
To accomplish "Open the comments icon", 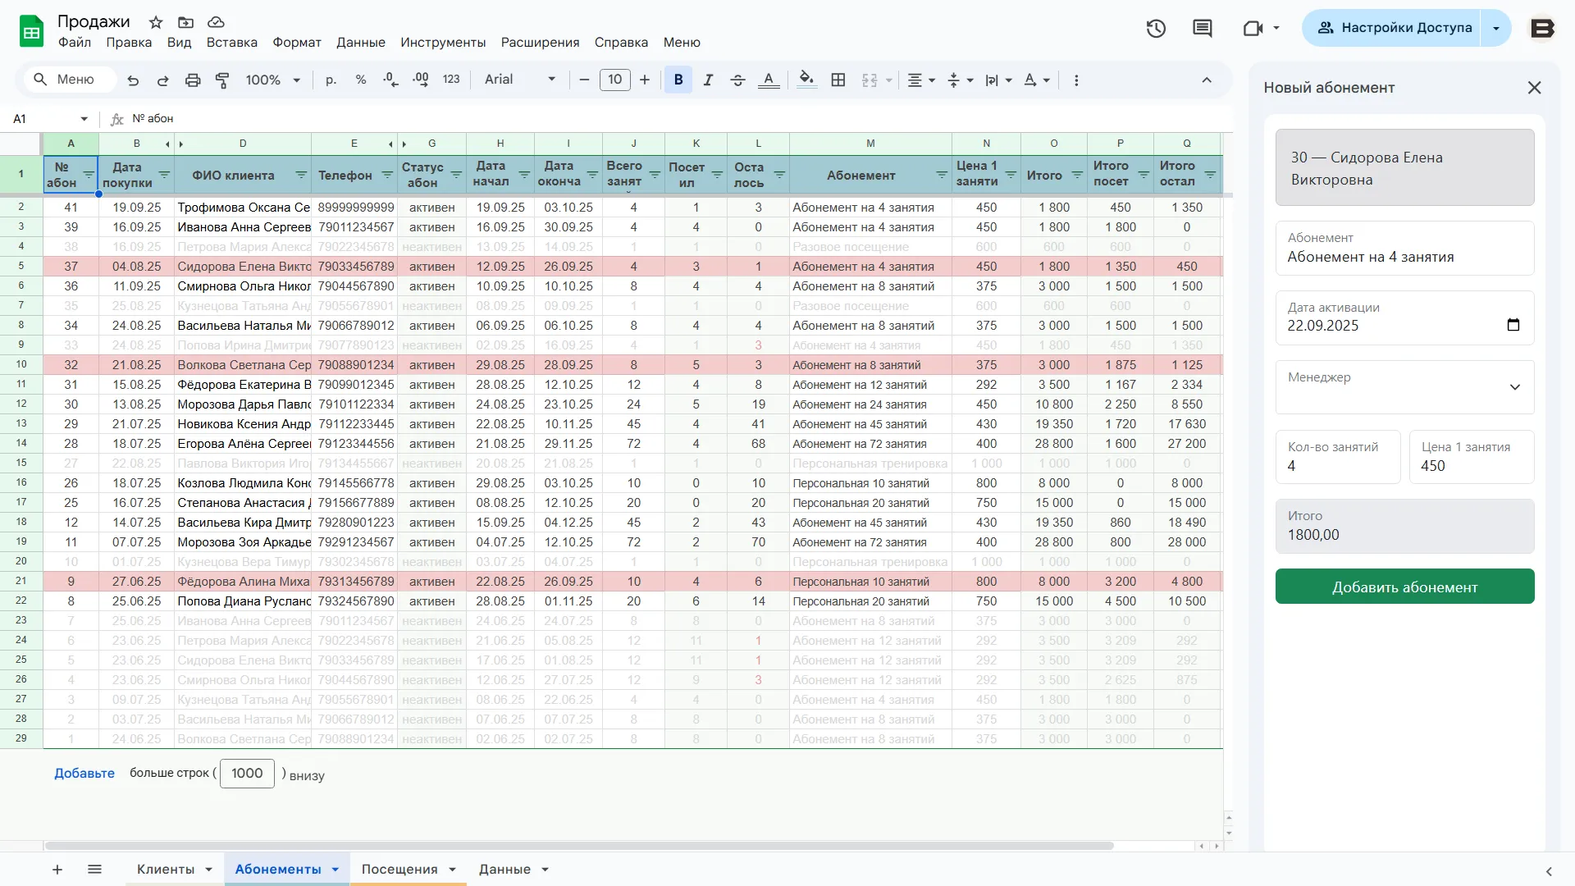I will point(1202,29).
